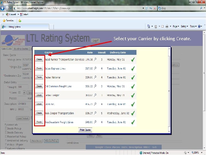Open rate details magnifier for Fedex National
Viewport: 206px width, 155px height.
(x=95, y=77)
